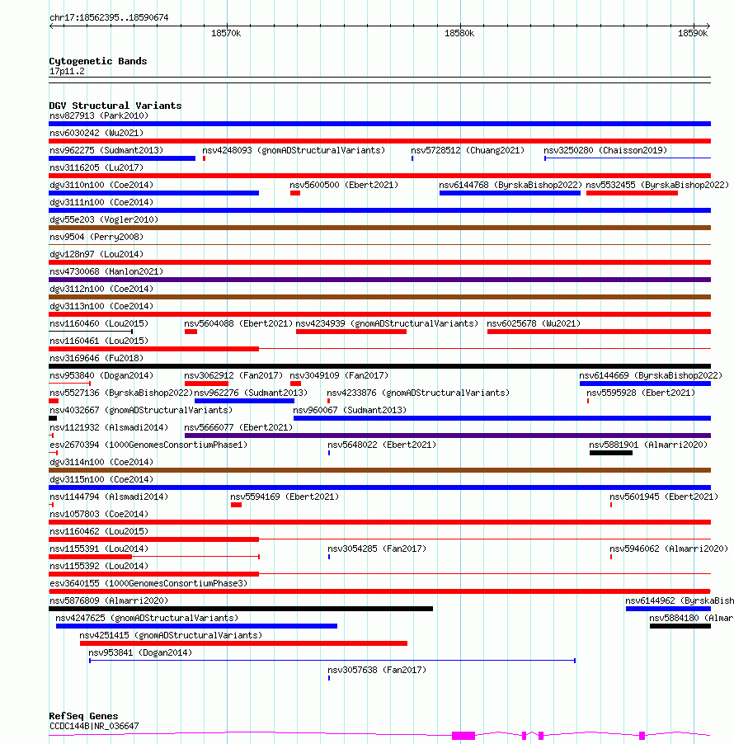Select the esv3640155 1000GenomesConsortiumPhase3 label
734x744 pixels.
[148, 583]
